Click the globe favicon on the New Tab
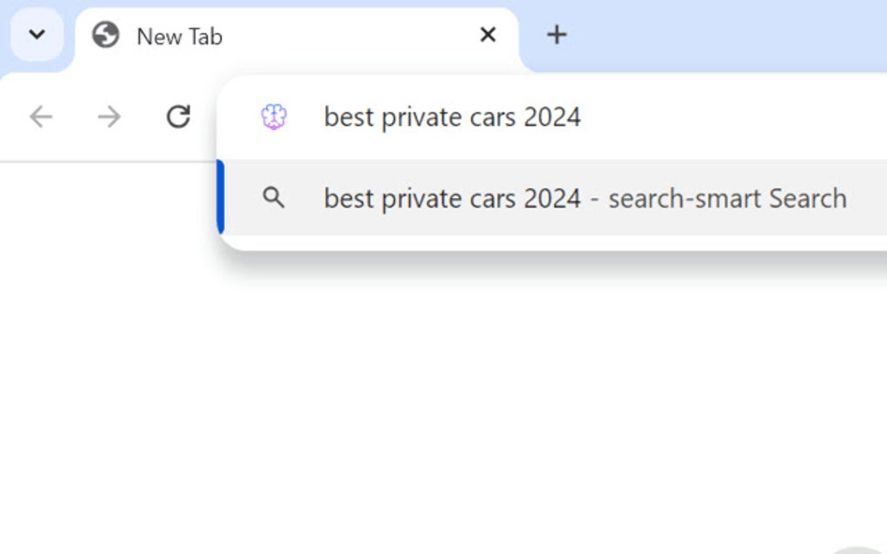This screenshot has height=554, width=887. click(x=105, y=36)
